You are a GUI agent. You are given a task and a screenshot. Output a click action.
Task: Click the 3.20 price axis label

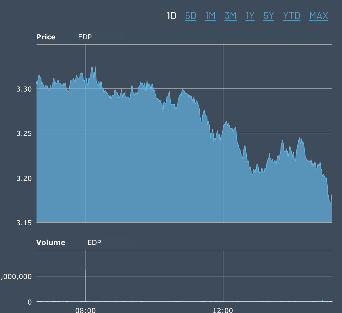(24, 178)
